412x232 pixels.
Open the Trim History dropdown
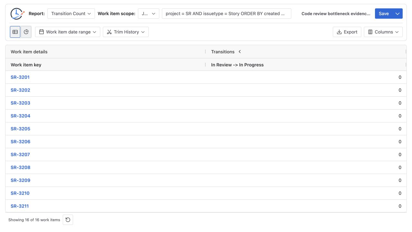click(x=126, y=32)
